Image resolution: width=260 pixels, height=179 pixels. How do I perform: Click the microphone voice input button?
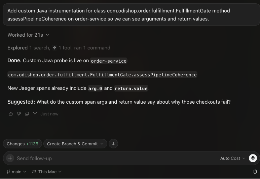[253, 158]
